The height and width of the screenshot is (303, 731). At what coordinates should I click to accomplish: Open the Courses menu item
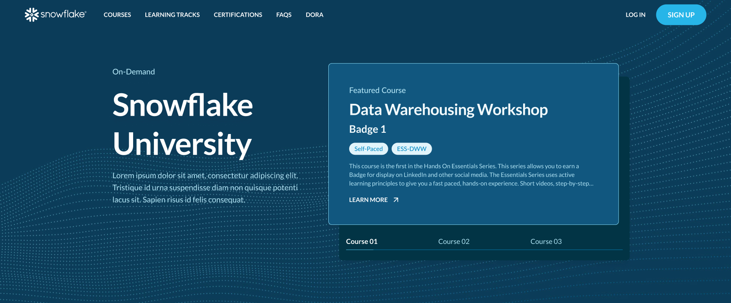[x=117, y=15]
